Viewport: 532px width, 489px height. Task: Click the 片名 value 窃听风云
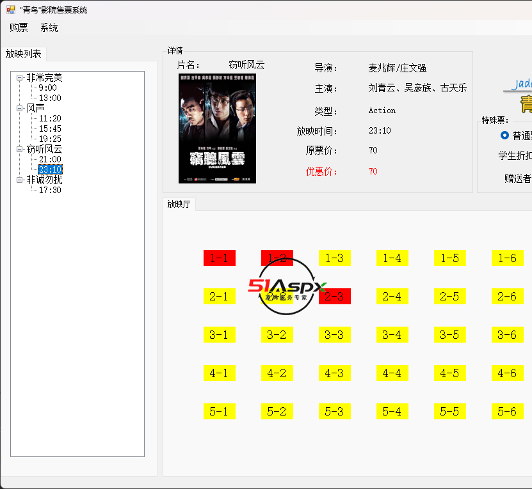[x=246, y=65]
